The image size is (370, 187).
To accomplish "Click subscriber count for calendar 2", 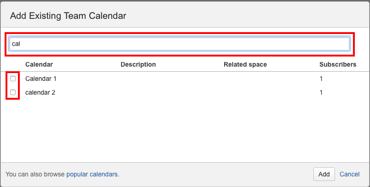I will pyautogui.click(x=321, y=92).
